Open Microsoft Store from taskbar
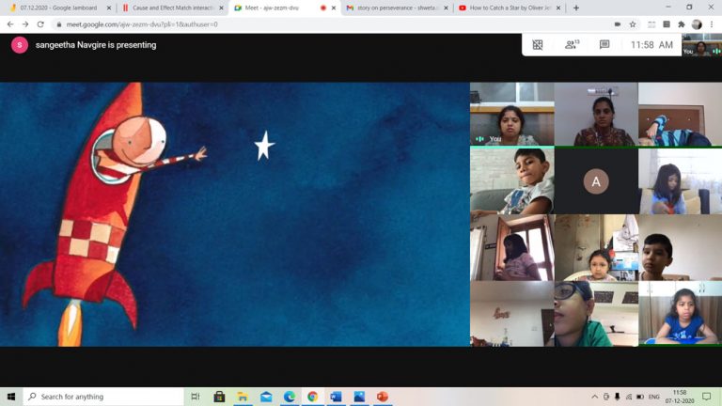Screen dimensions: 722x406 click(219, 397)
